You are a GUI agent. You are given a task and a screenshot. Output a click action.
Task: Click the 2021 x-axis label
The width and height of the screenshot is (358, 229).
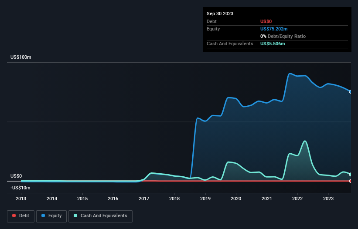(267, 199)
